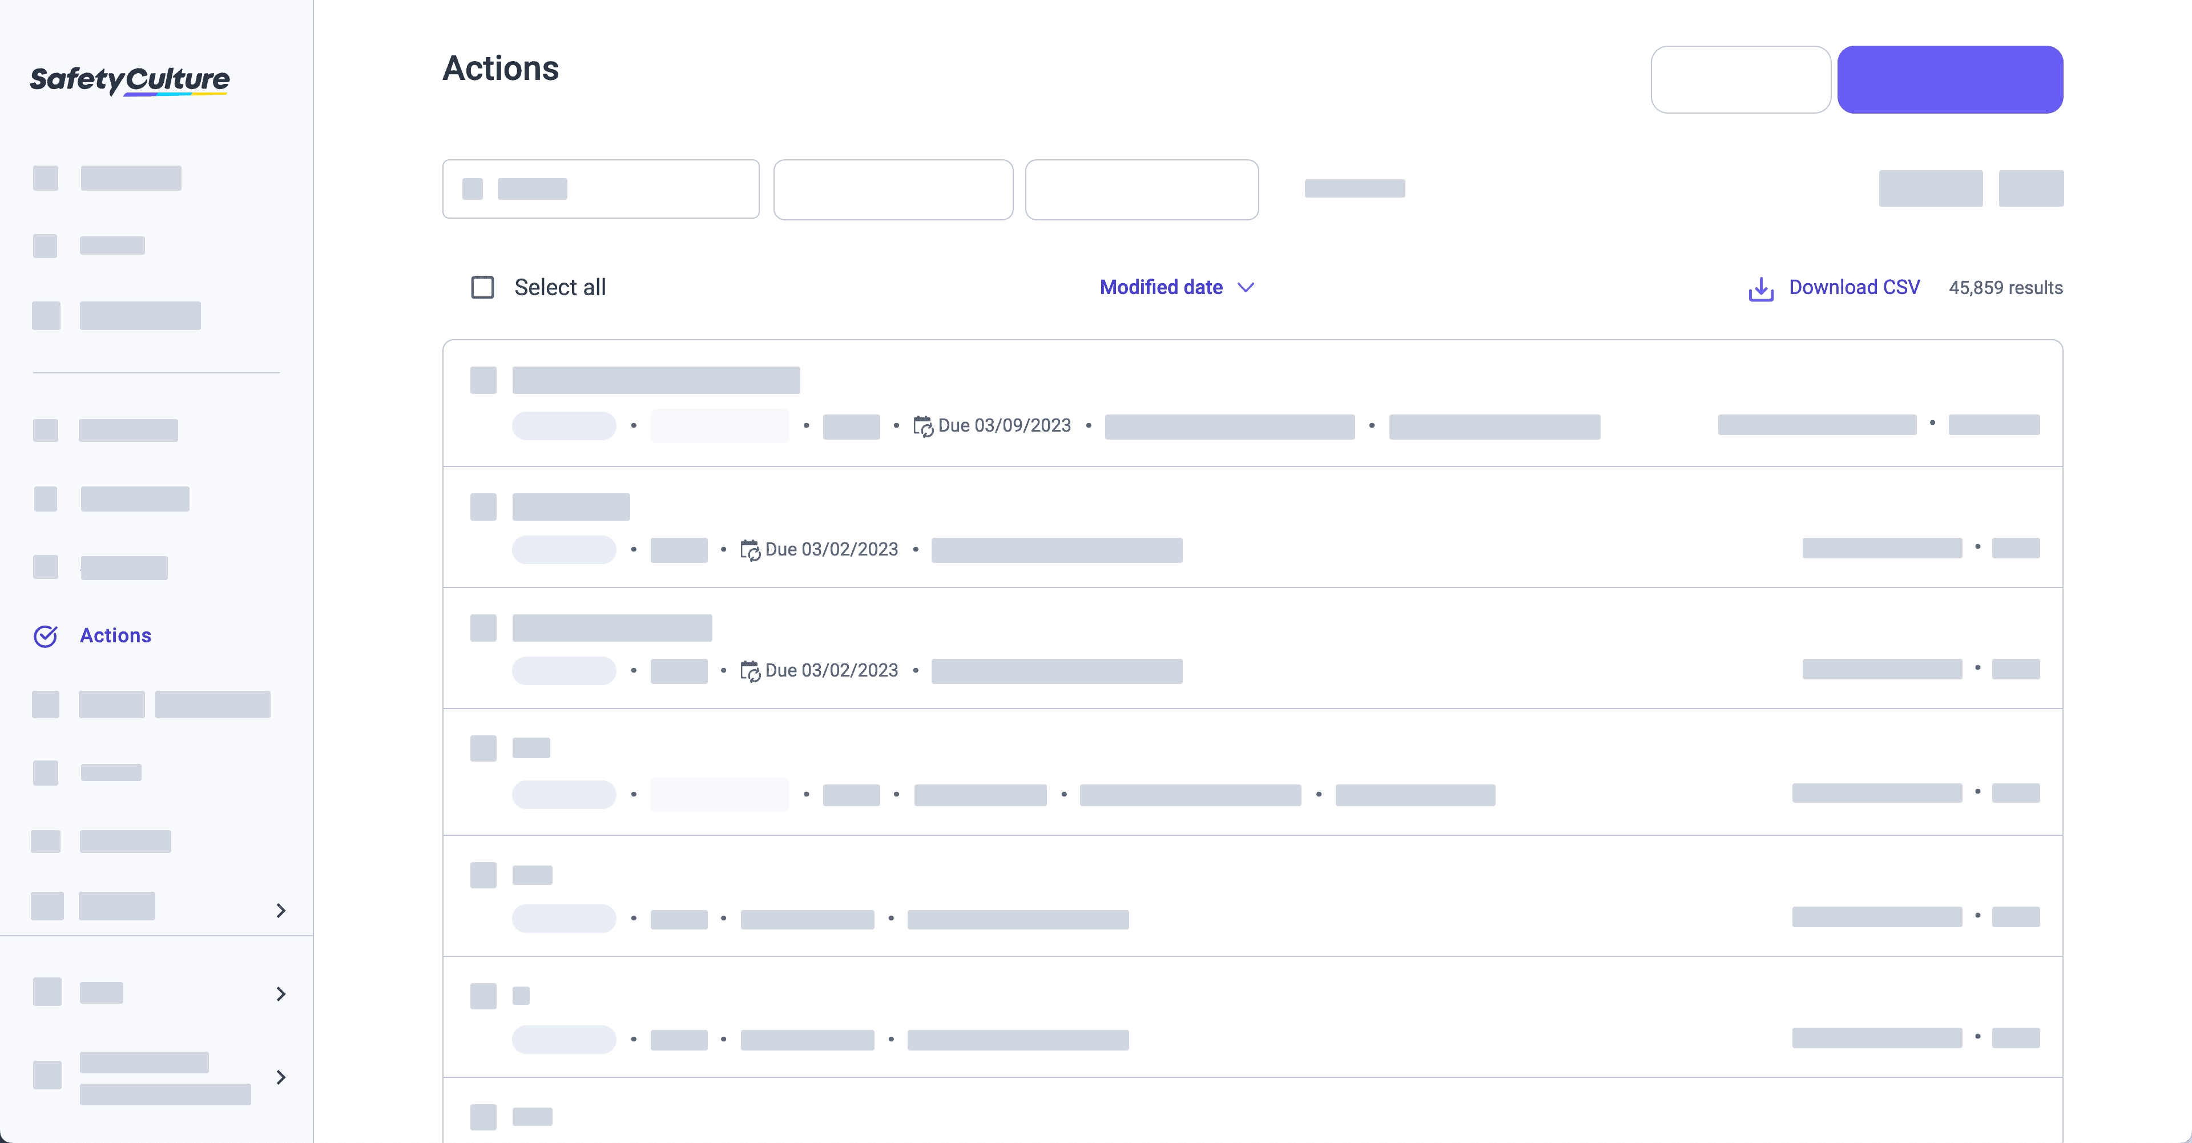
Task: Select checkbox of the Due 03/09/2023 action row
Action: pos(483,380)
